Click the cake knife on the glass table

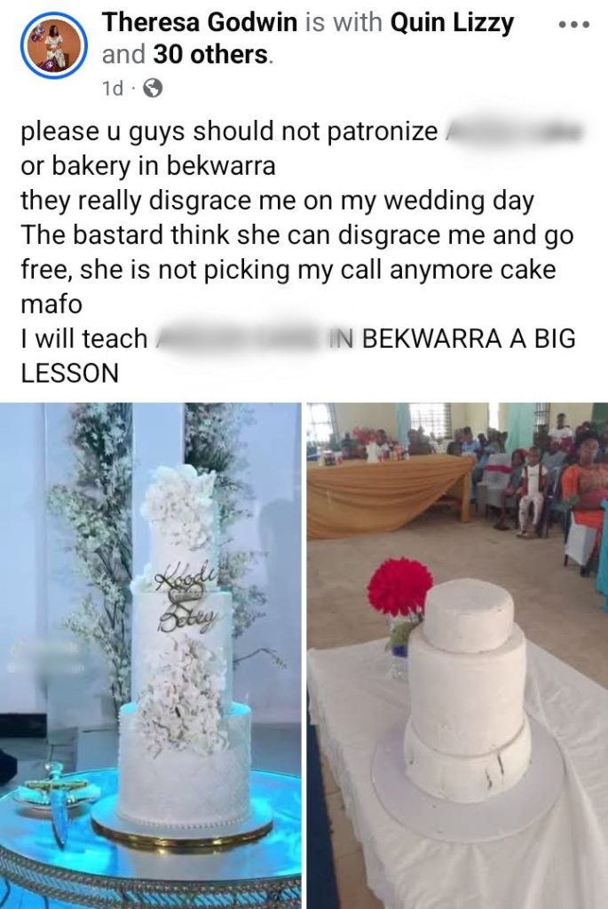55,796
